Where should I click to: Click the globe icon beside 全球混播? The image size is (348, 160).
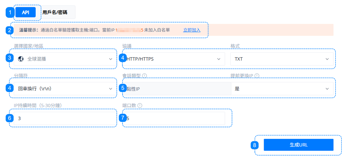click(20, 59)
